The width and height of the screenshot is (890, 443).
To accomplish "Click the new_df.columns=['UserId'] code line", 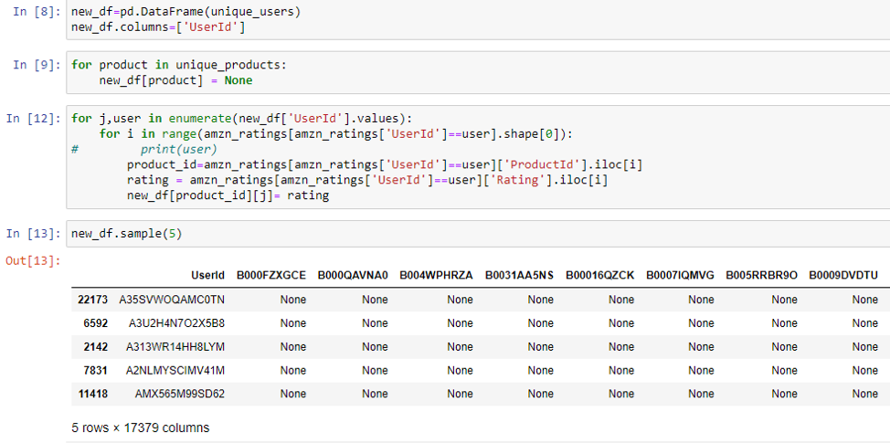I will 158,27.
